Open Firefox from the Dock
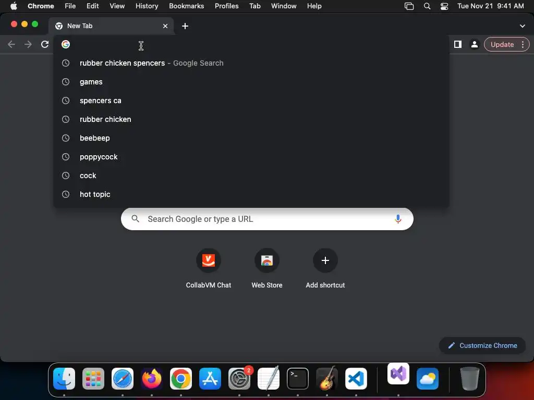Image resolution: width=534 pixels, height=400 pixels. (x=152, y=378)
